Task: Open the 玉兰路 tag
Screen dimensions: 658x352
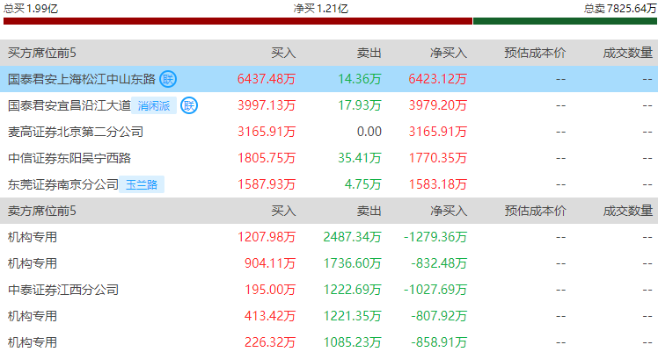Action: coord(142,184)
